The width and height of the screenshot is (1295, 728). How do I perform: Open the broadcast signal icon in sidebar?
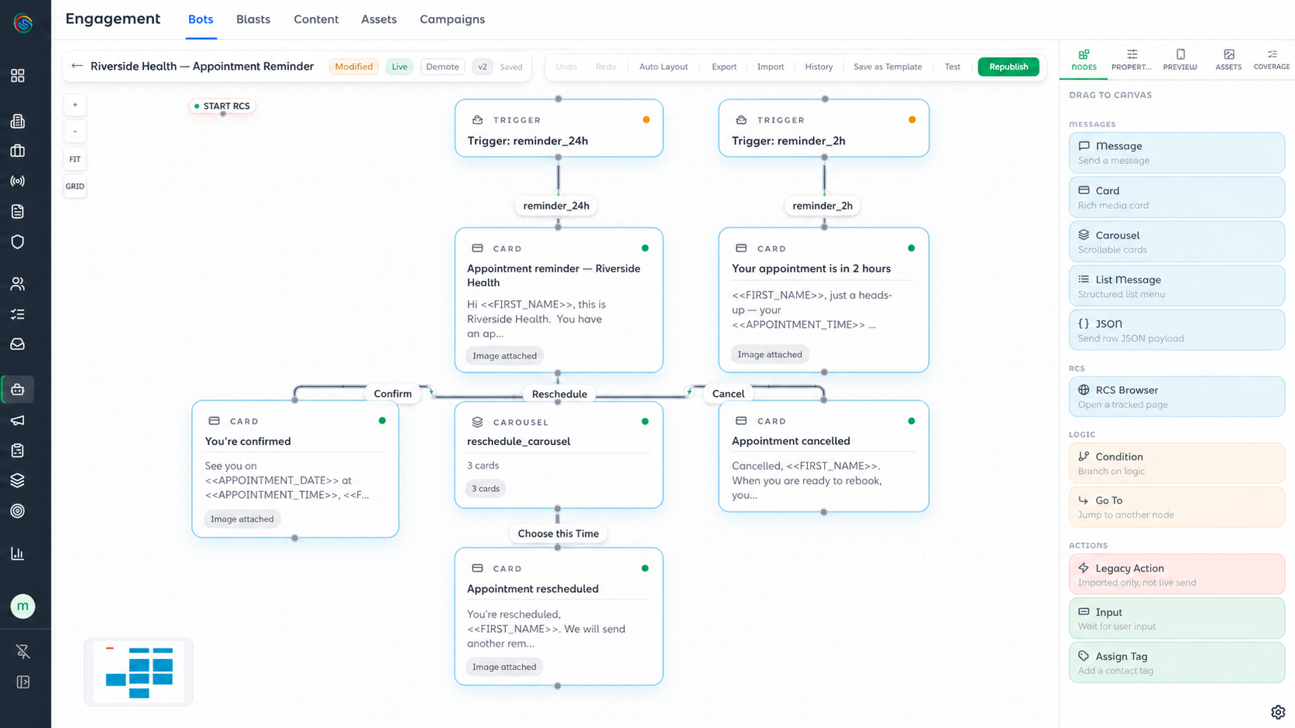point(17,181)
